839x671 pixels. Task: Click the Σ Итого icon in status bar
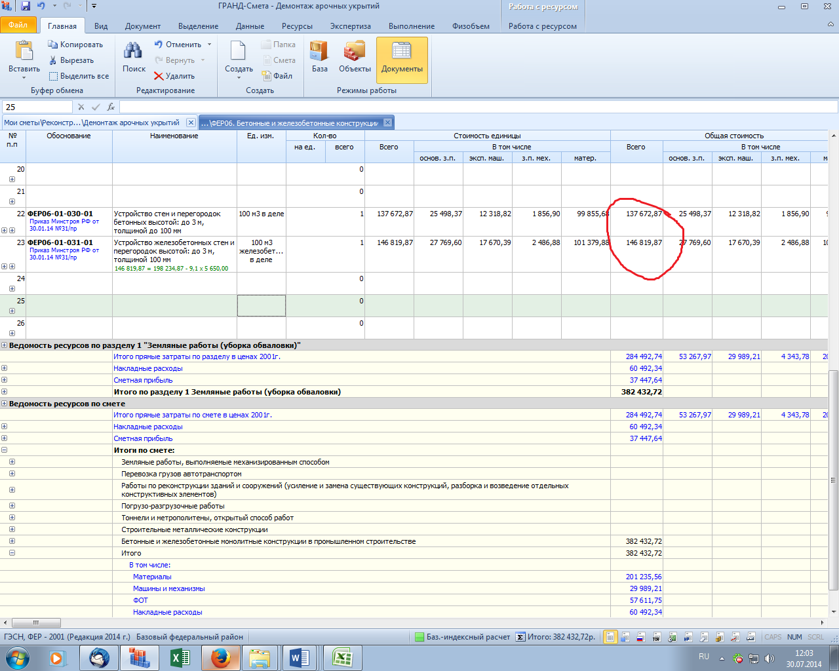click(x=520, y=637)
